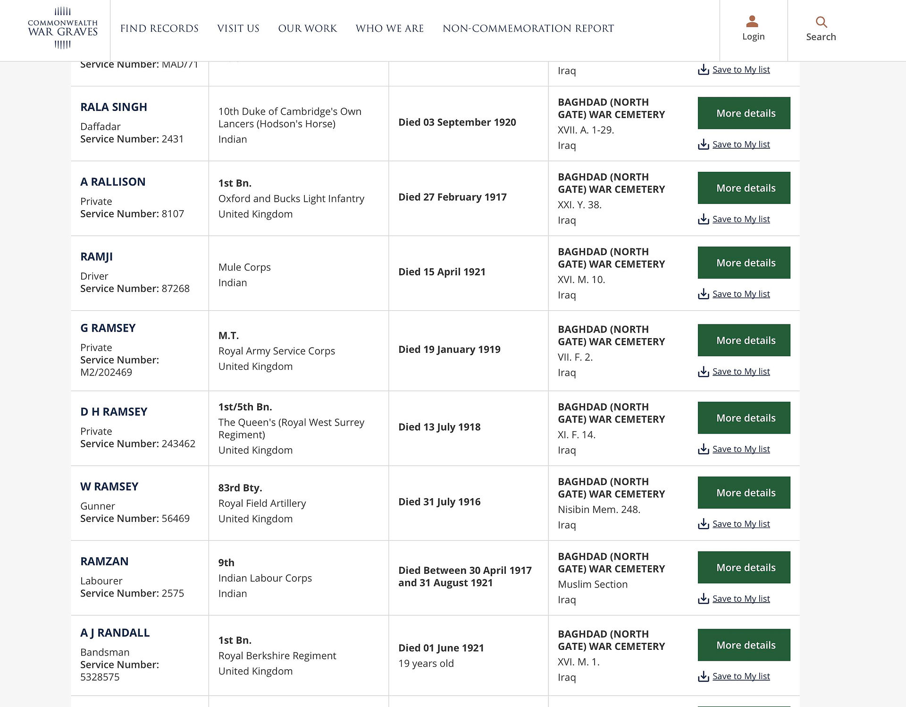Save A J Randall to My list

(x=741, y=676)
